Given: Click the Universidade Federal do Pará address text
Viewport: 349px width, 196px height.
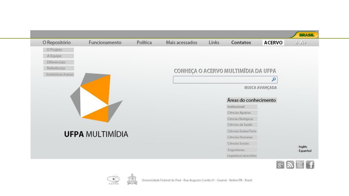Looking at the screenshot, I should (x=197, y=180).
